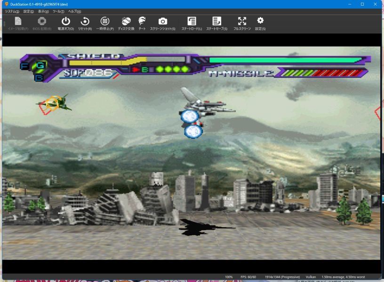Viewport: 384px width, 282px height.
Task: Click the 1914x1344 (Progressive) resolution text
Action: point(282,277)
